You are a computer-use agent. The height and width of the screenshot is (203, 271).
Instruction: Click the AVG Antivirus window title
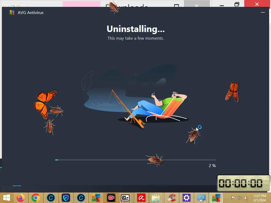click(31, 13)
